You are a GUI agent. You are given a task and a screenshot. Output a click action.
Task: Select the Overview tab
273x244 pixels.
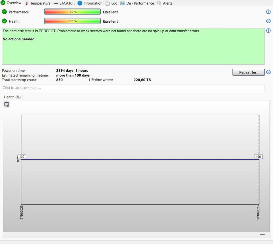pyautogui.click(x=11, y=3)
